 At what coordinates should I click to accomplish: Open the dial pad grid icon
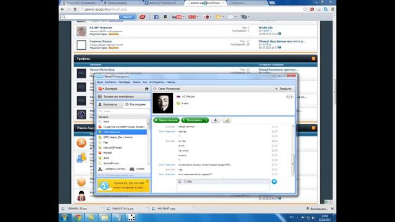point(100,97)
